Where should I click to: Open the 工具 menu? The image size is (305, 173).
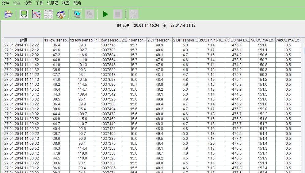[x=39, y=3]
